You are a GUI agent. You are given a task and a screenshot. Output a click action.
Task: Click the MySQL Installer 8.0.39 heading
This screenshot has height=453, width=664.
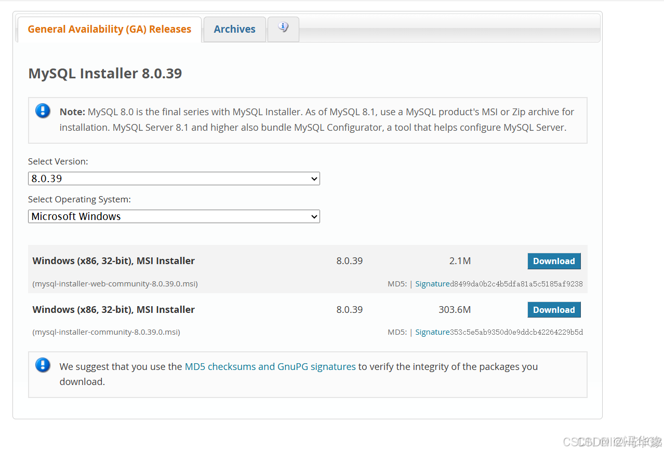(x=105, y=73)
